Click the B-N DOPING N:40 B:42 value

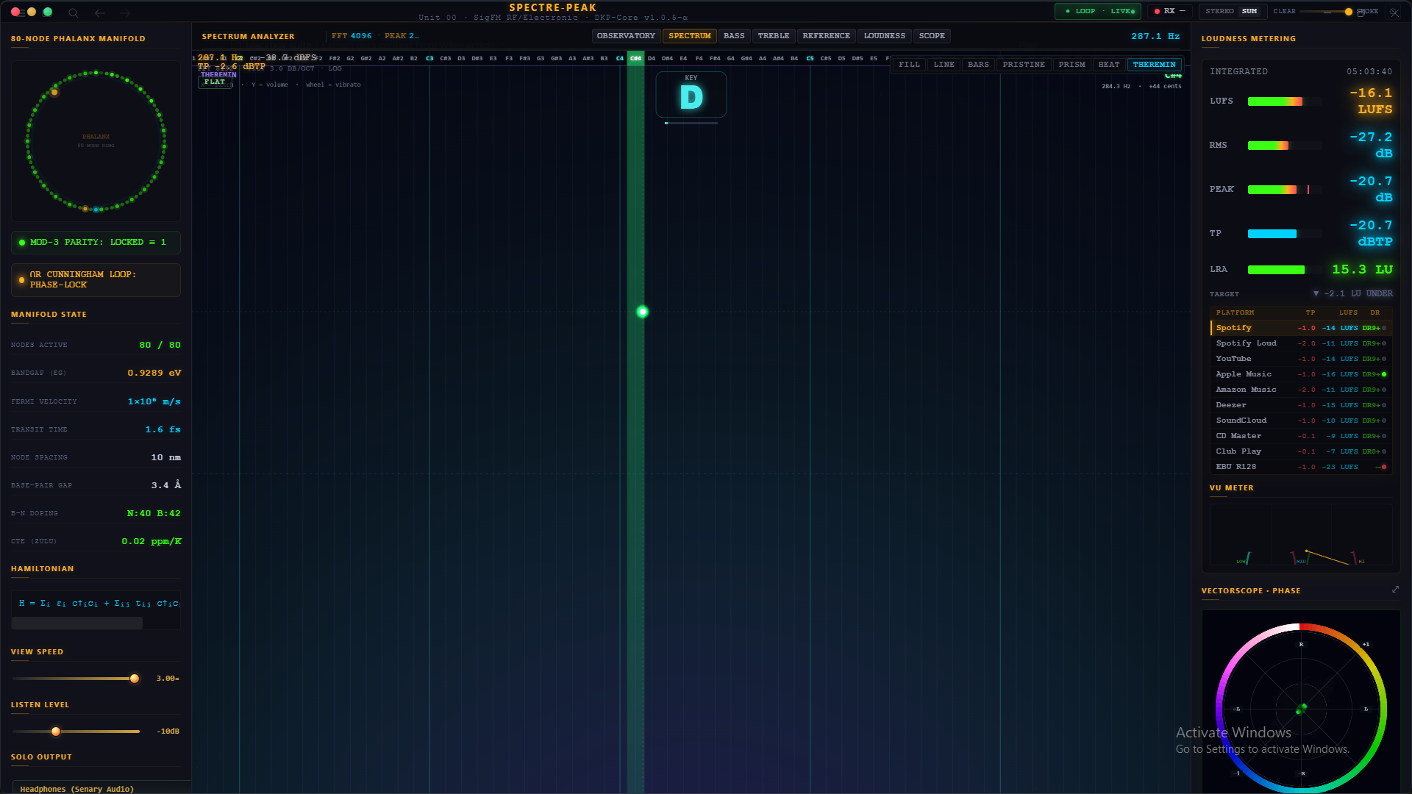(154, 514)
